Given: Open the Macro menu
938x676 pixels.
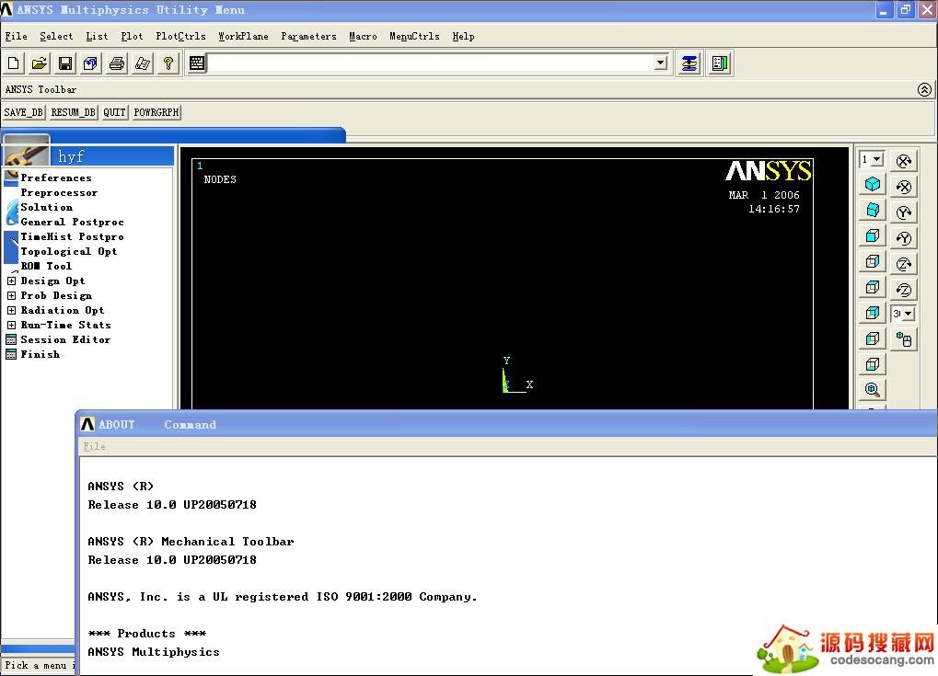Looking at the screenshot, I should coord(363,37).
